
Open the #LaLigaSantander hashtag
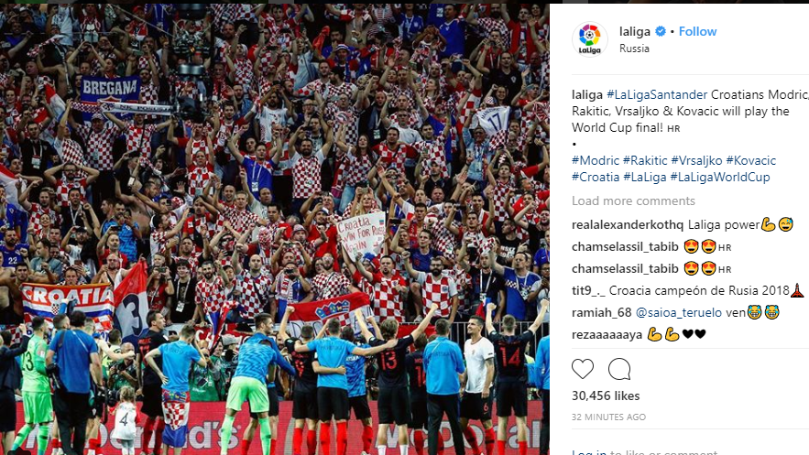(x=657, y=95)
